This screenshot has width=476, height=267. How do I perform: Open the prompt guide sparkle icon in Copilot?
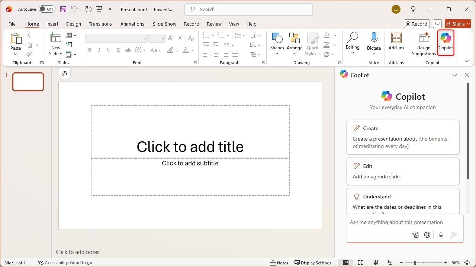pyautogui.click(x=415, y=235)
